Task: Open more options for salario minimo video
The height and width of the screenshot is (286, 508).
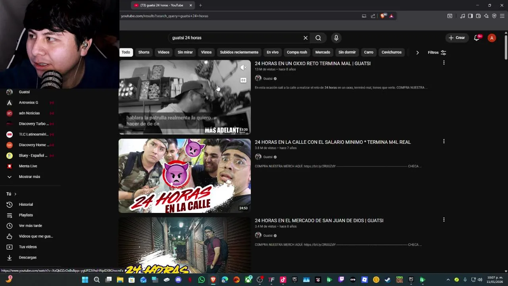Action: (x=444, y=141)
